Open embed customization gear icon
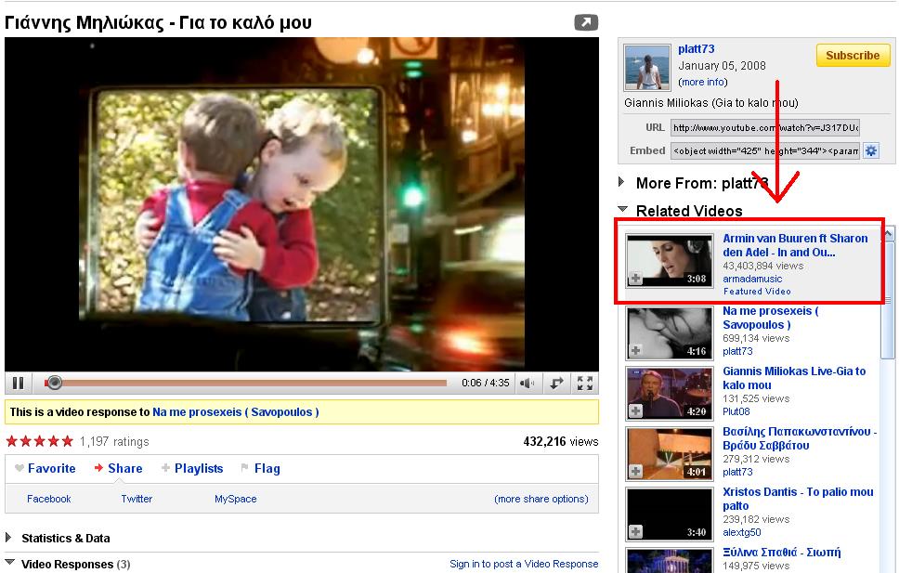 coord(871,150)
